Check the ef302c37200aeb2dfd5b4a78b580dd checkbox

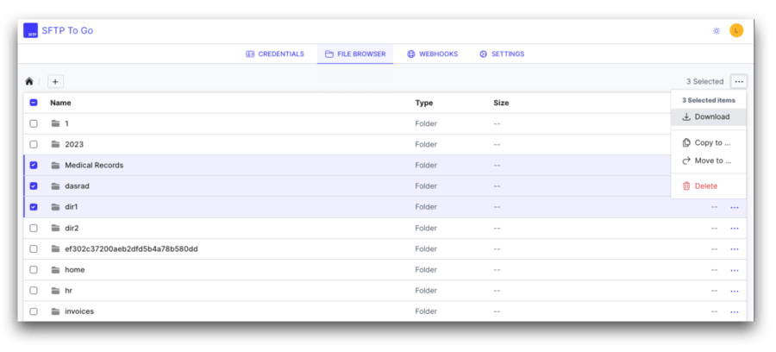(x=34, y=249)
